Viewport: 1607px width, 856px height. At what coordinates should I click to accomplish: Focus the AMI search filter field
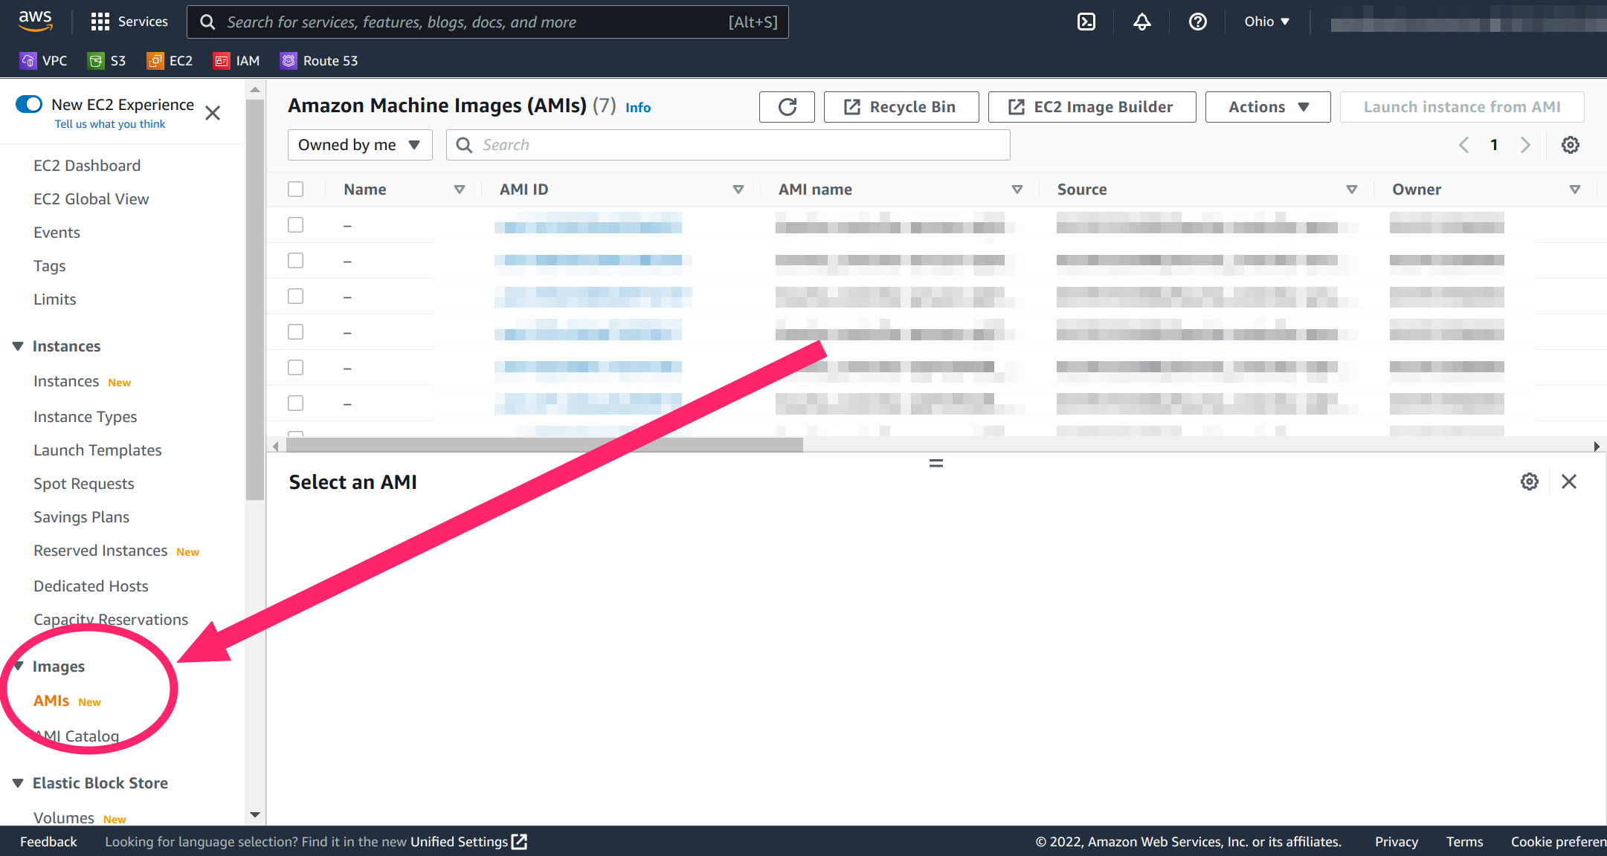click(728, 145)
